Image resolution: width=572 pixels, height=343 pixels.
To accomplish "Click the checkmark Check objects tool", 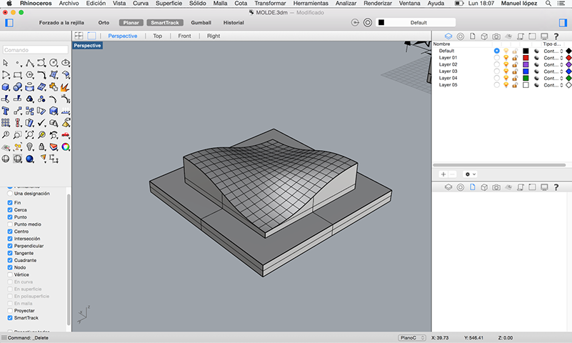I will 41,123.
